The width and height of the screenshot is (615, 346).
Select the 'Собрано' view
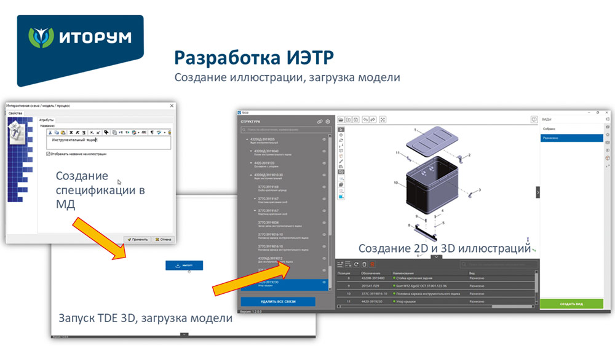click(x=570, y=128)
